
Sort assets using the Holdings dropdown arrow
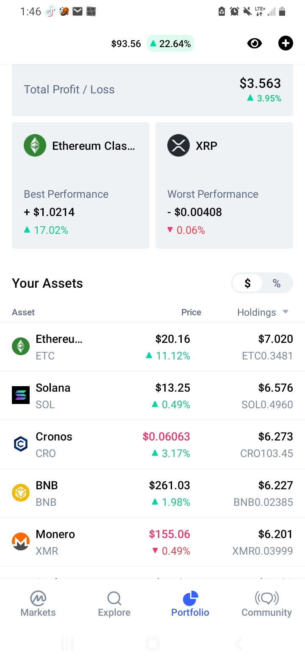pos(286,312)
